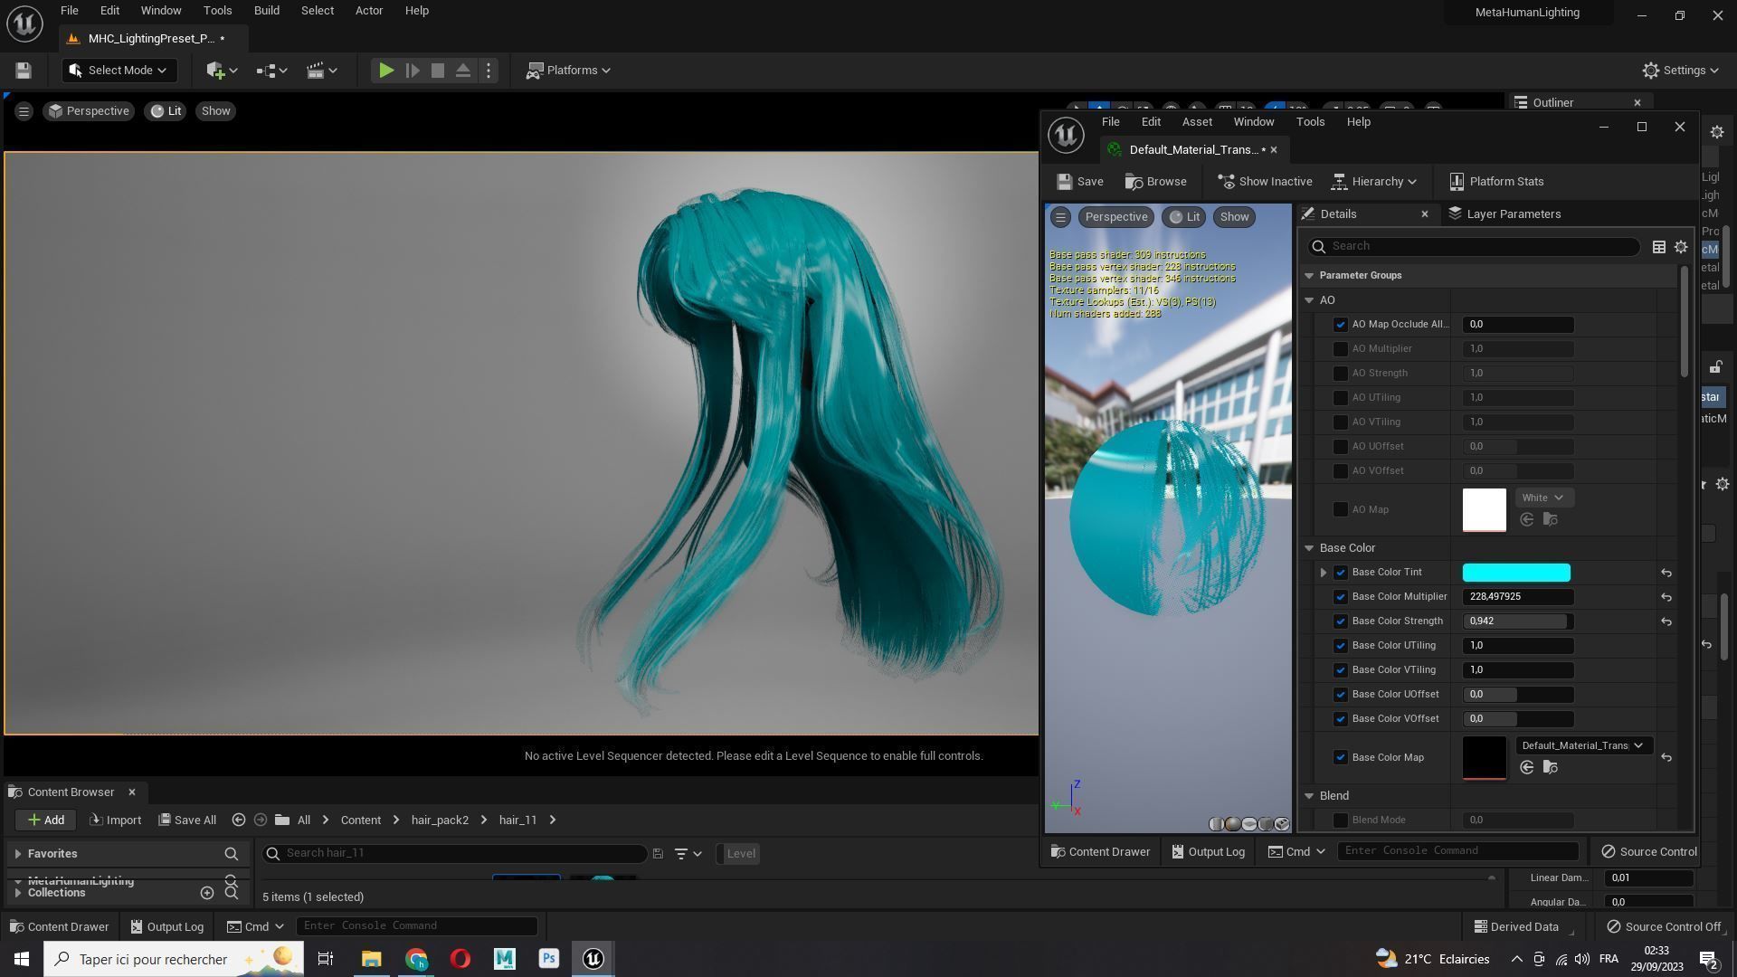The image size is (1737, 977).
Task: Click the add content cube icon
Action: pos(215,71)
